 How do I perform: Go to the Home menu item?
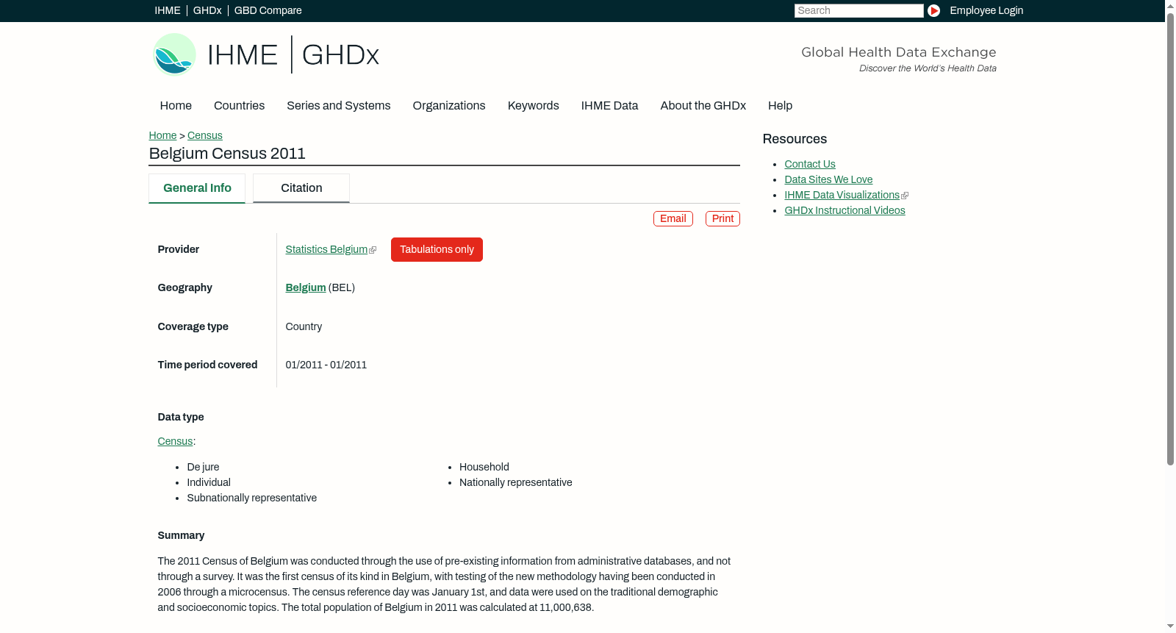coord(176,106)
